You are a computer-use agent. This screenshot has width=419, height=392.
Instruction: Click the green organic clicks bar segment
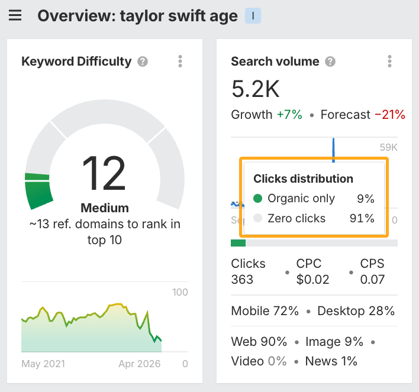point(238,243)
